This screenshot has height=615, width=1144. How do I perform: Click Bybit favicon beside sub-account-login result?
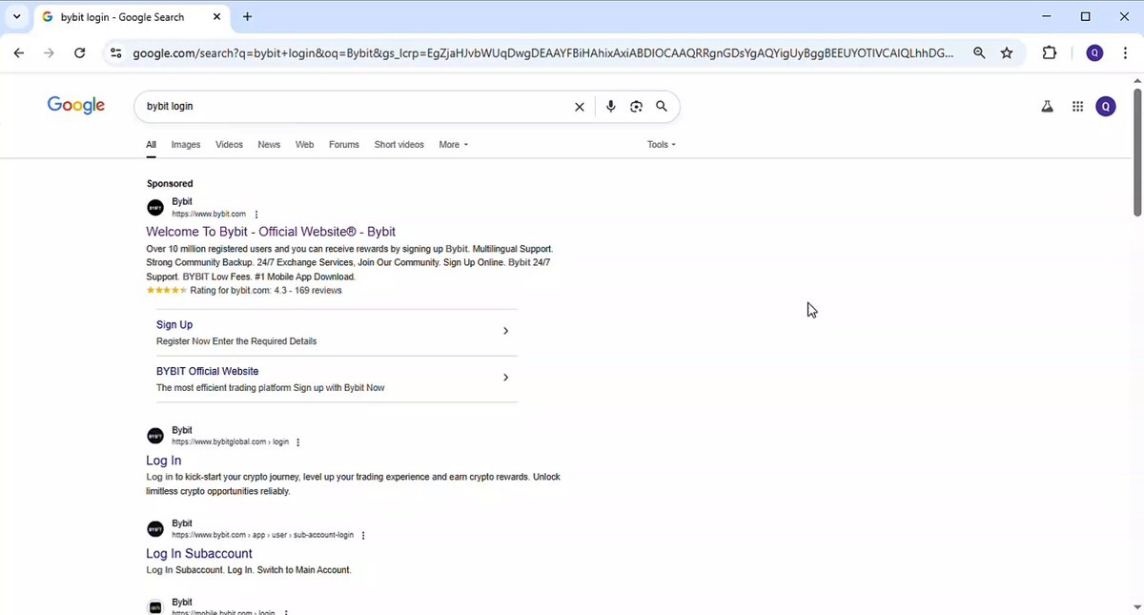(155, 529)
